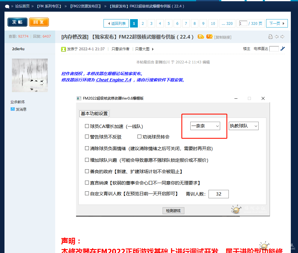Click the orange 荐 recommended badge
Viewport: 298px width, 253px height.
201,37
